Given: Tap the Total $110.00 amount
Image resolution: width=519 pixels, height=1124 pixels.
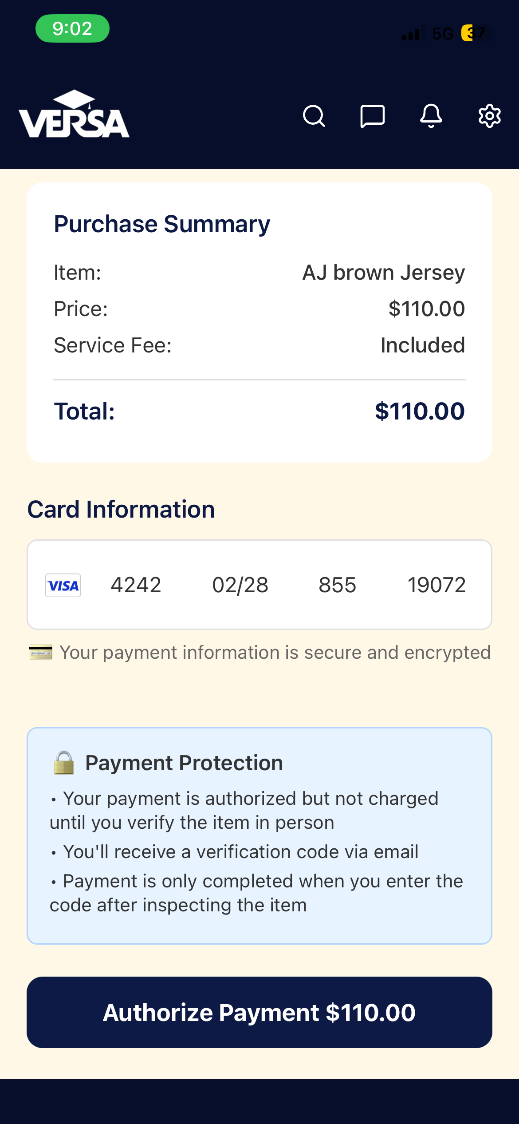Looking at the screenshot, I should point(420,411).
